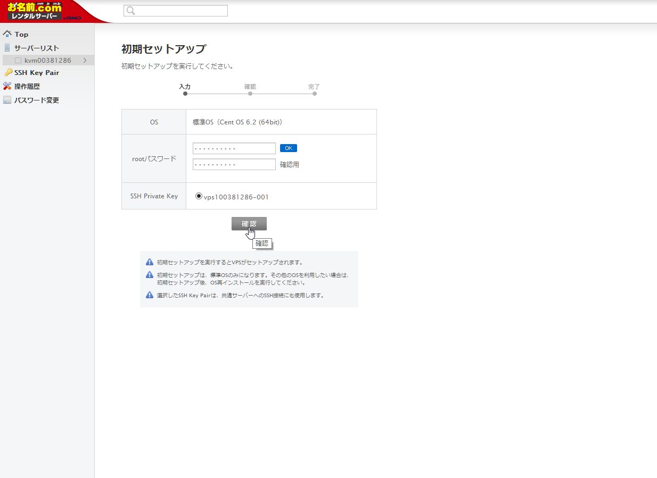This screenshot has height=478, width=657.
Task: Click the 確認 step marker dot
Action: tap(250, 94)
